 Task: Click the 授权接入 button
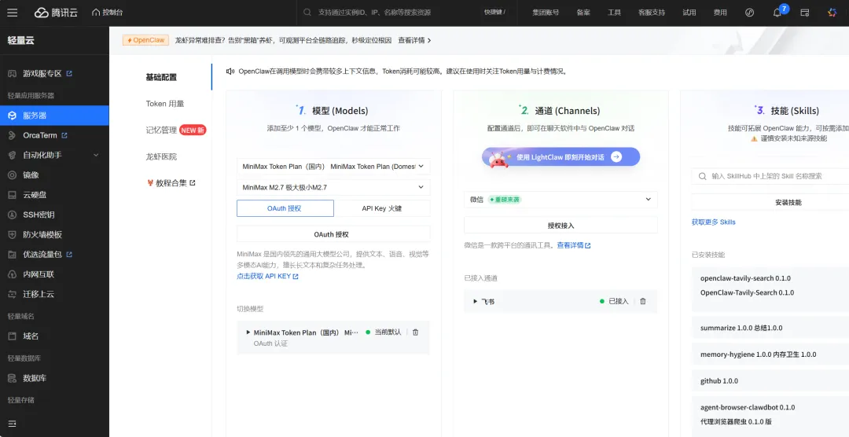point(560,226)
